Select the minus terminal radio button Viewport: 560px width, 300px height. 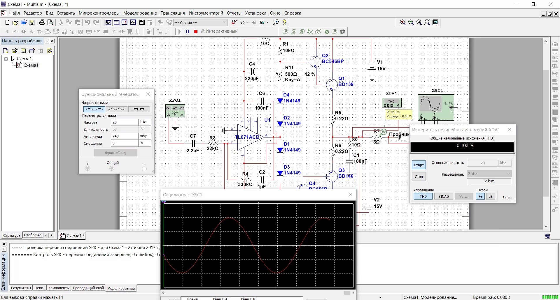click(x=144, y=169)
